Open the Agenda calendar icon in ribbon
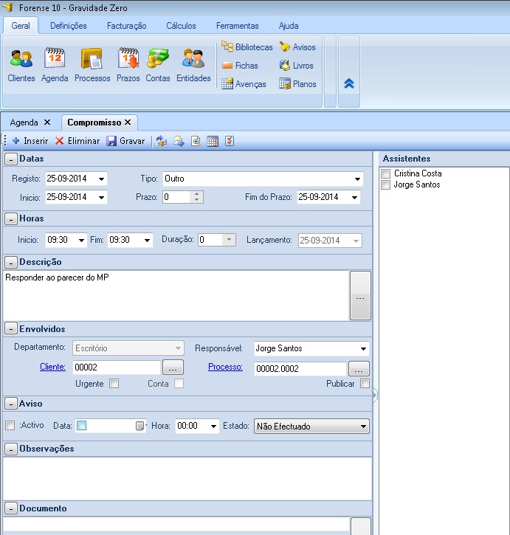Image resolution: width=510 pixels, height=535 pixels. click(55, 65)
